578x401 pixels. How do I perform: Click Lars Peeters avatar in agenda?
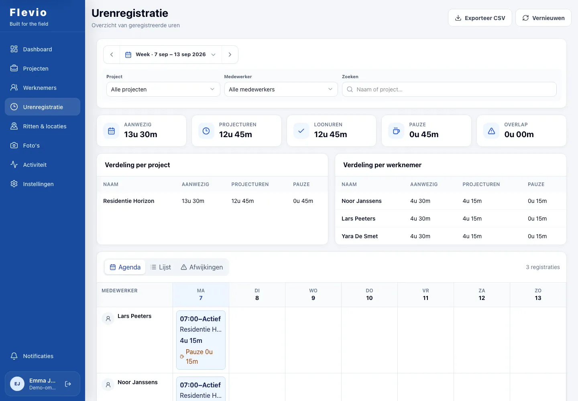point(108,319)
